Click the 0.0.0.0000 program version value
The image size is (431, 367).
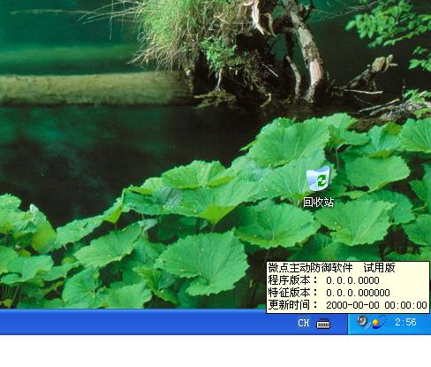click(x=352, y=280)
